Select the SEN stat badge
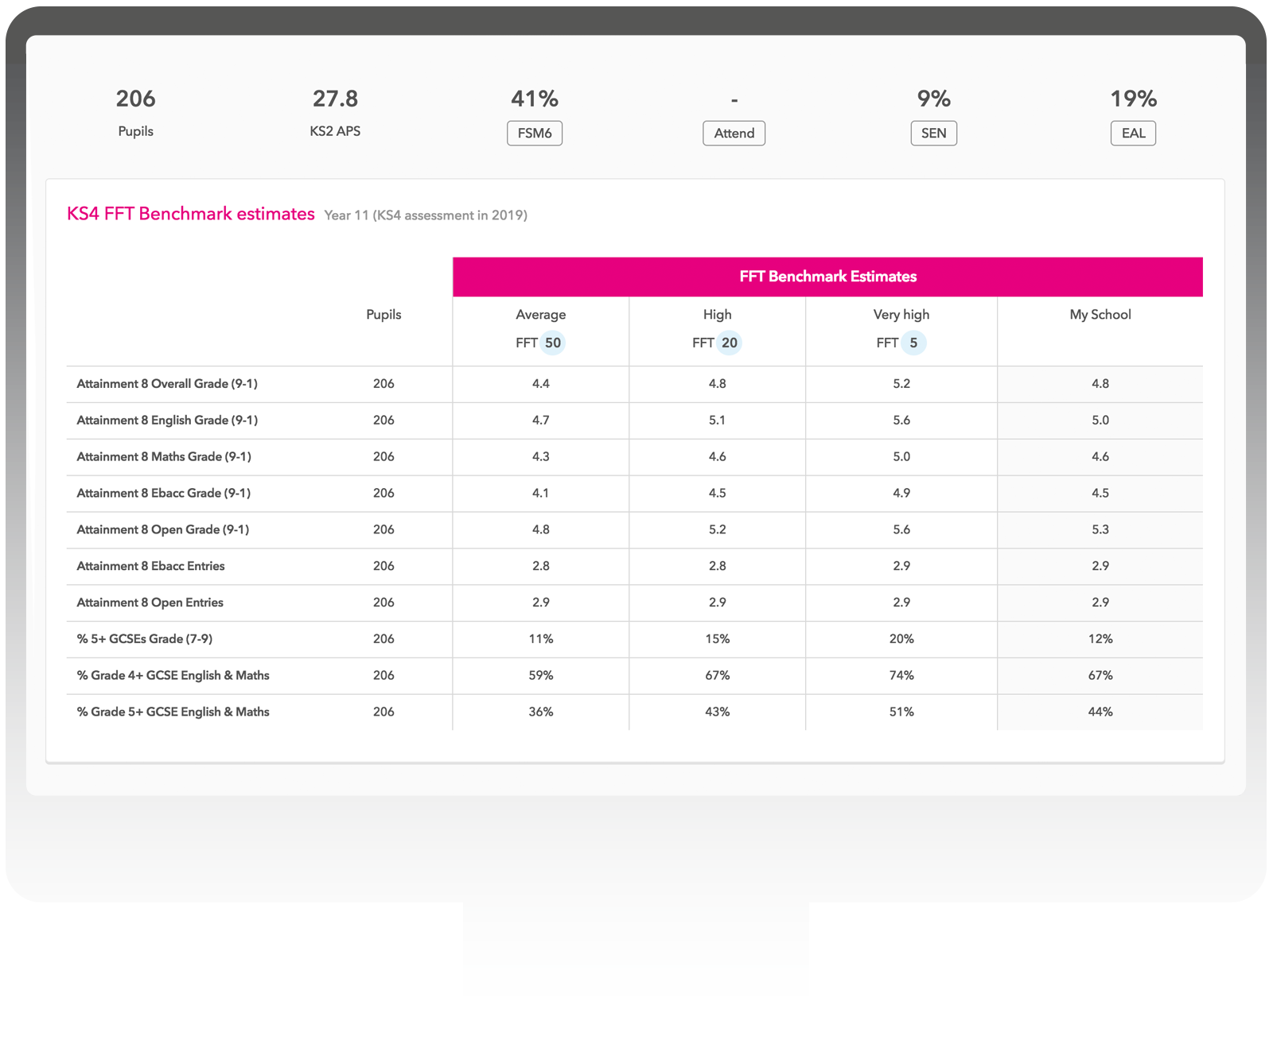1273x1047 pixels. tap(933, 133)
